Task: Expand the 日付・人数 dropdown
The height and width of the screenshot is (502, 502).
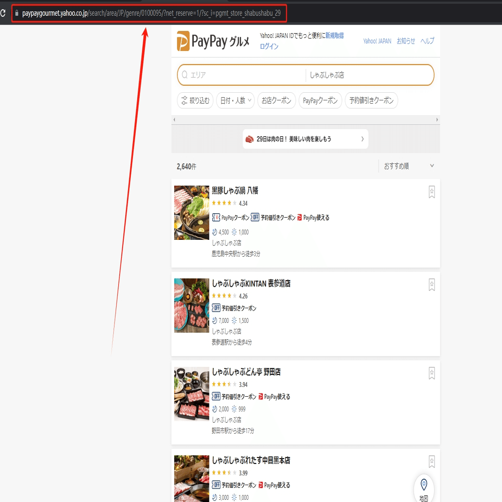Action: (236, 100)
